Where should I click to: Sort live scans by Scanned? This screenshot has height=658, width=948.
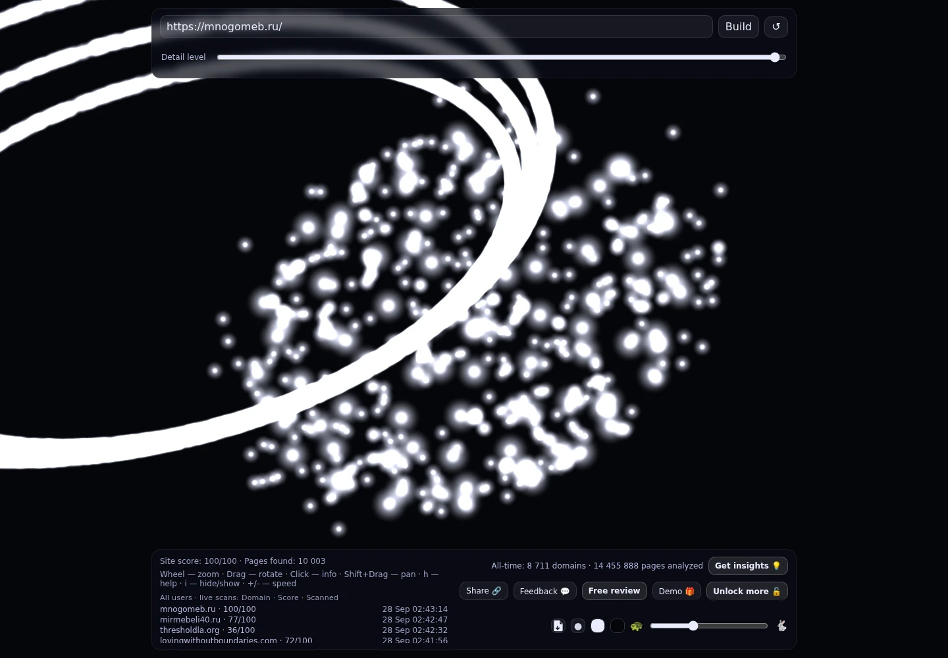pyautogui.click(x=322, y=597)
